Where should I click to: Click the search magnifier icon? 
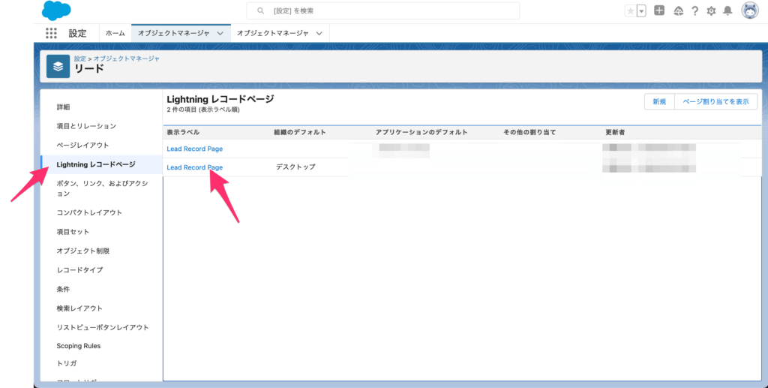pyautogui.click(x=260, y=11)
